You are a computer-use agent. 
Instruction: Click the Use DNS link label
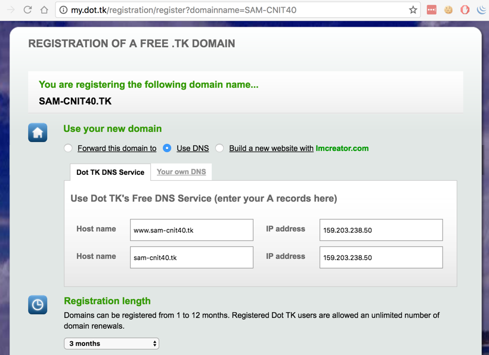tap(193, 148)
